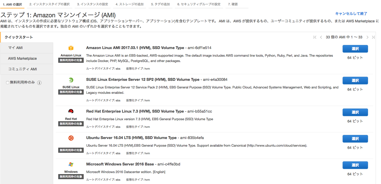
Task: Open step 5. タグの追加 tab
Action: tap(160, 4)
